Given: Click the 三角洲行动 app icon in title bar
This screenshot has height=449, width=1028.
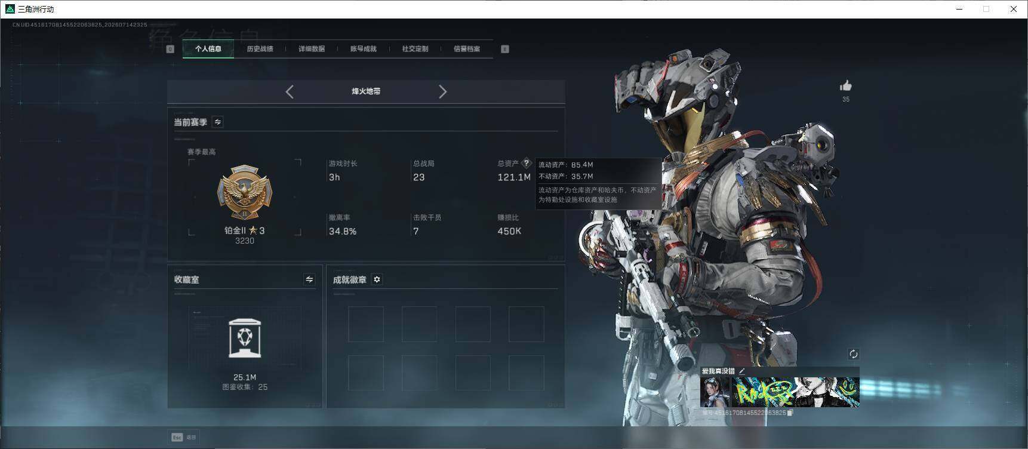Looking at the screenshot, I should point(10,9).
